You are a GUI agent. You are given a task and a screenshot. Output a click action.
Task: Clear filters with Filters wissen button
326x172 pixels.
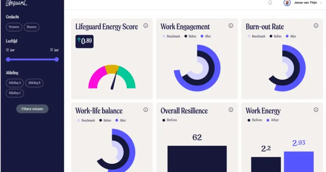(x=32, y=109)
